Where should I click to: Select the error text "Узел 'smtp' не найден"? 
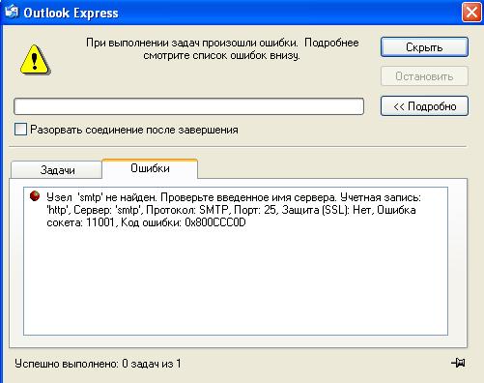101,197
